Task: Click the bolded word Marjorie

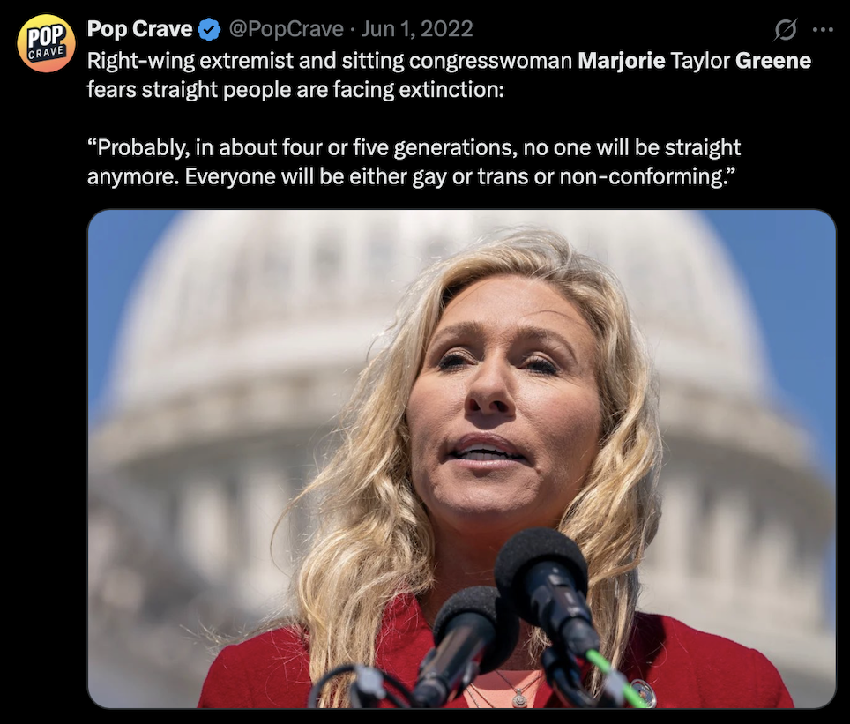Action: (622, 61)
